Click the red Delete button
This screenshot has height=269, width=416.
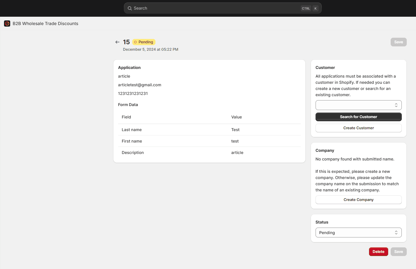point(379,252)
